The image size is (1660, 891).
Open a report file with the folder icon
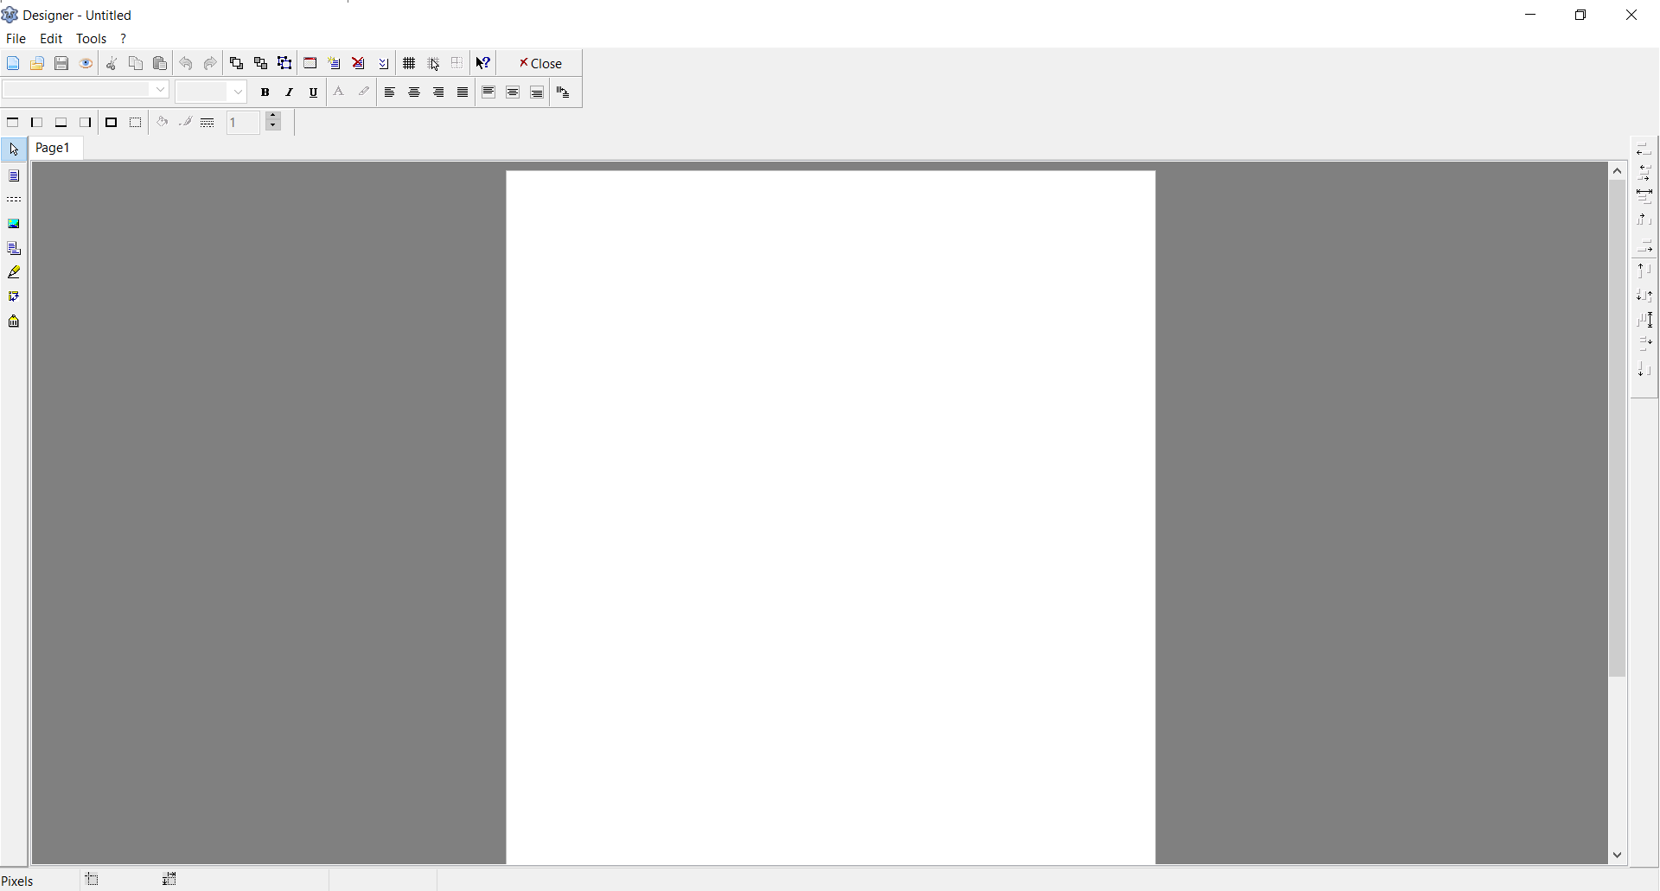click(37, 63)
